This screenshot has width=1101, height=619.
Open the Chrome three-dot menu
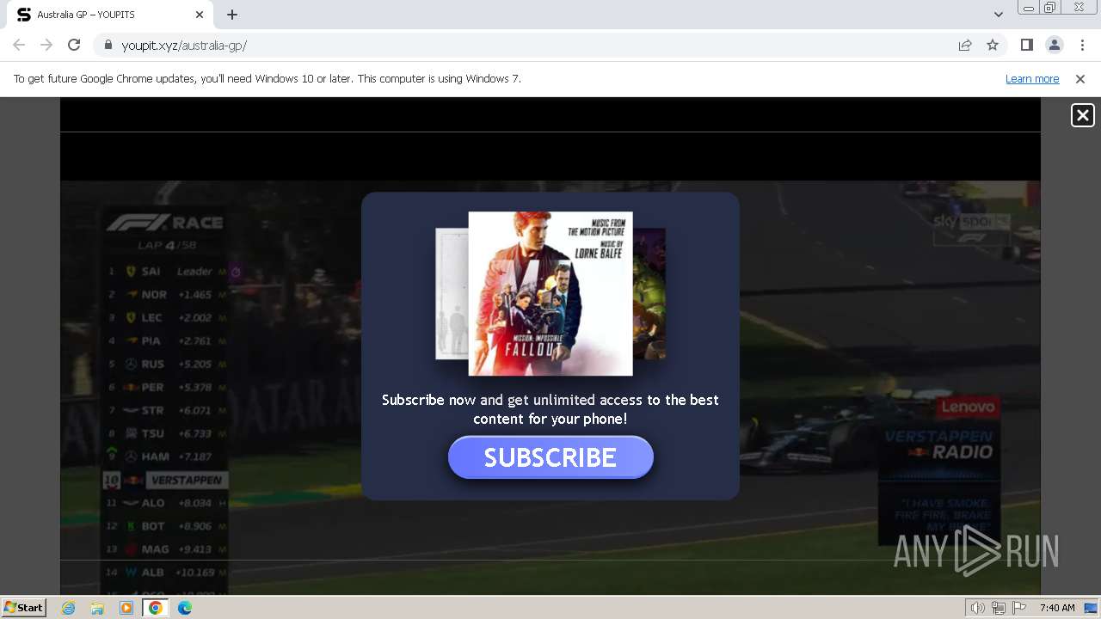coord(1082,45)
